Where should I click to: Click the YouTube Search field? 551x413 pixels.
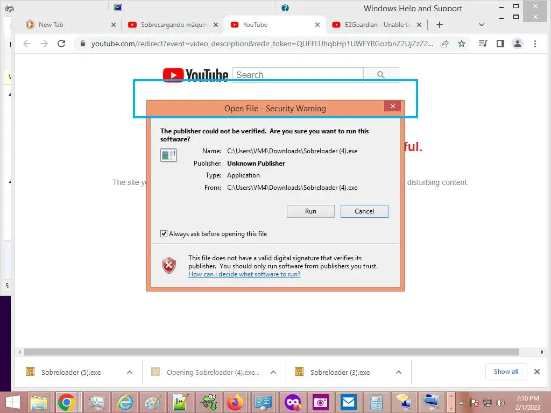(x=298, y=75)
